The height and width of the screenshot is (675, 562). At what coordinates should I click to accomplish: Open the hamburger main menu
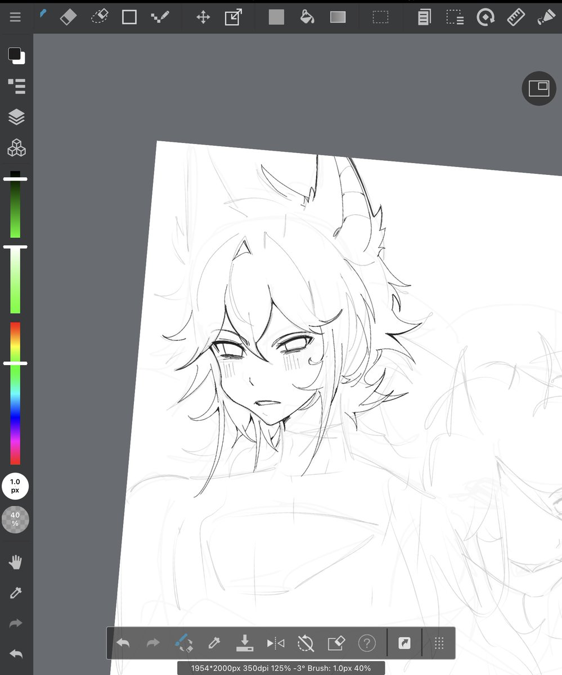15,17
